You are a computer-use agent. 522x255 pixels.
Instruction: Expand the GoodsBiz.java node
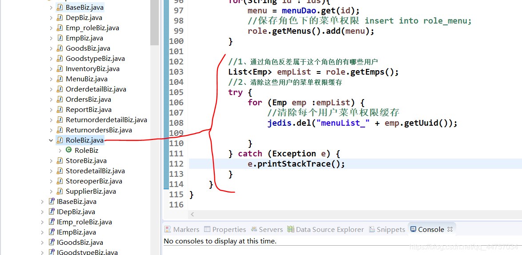tap(51, 48)
